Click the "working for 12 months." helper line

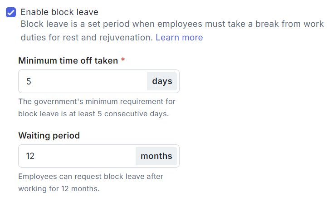click(x=59, y=188)
